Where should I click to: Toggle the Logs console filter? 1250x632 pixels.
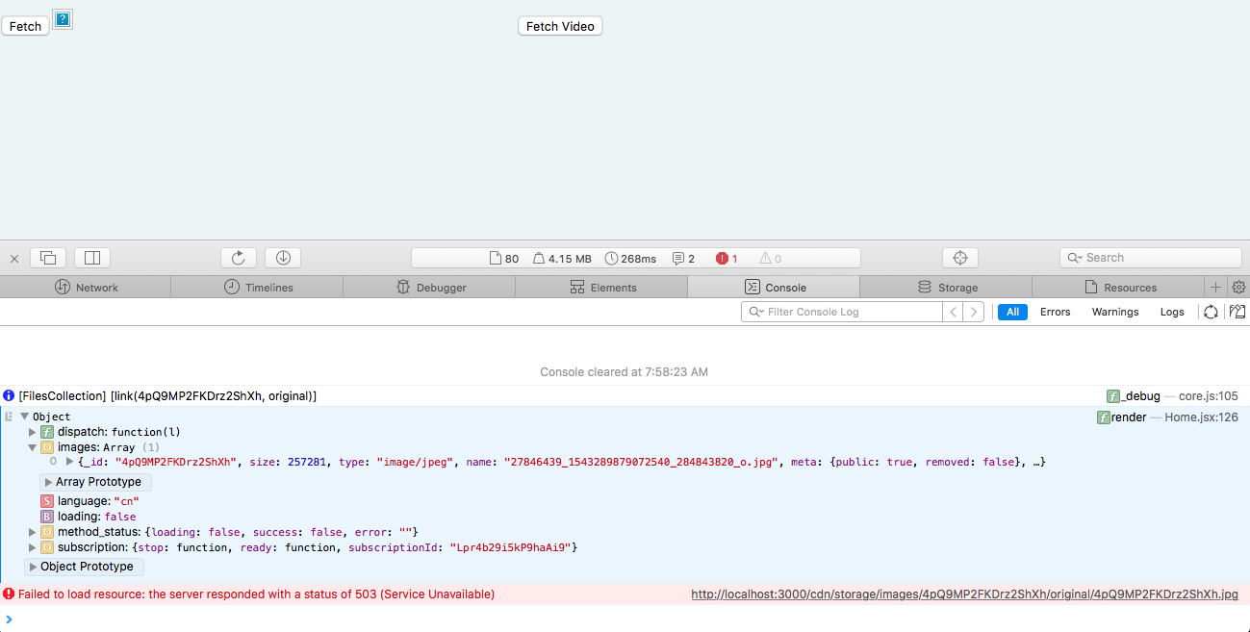(1172, 311)
